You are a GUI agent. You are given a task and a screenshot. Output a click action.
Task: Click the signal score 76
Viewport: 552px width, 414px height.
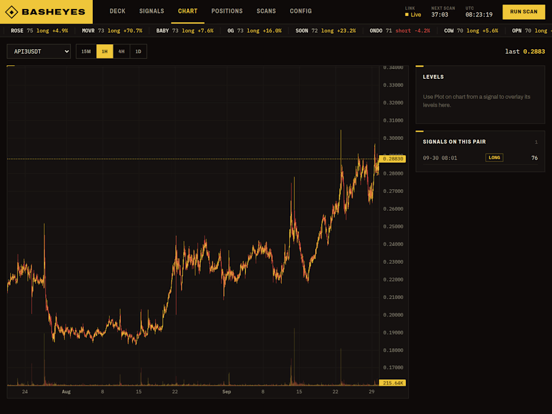pyautogui.click(x=534, y=158)
